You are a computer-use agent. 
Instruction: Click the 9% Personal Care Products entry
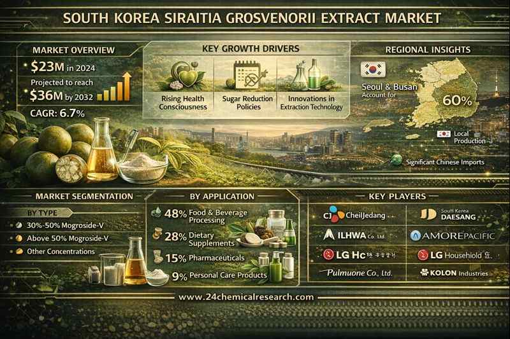(219, 275)
